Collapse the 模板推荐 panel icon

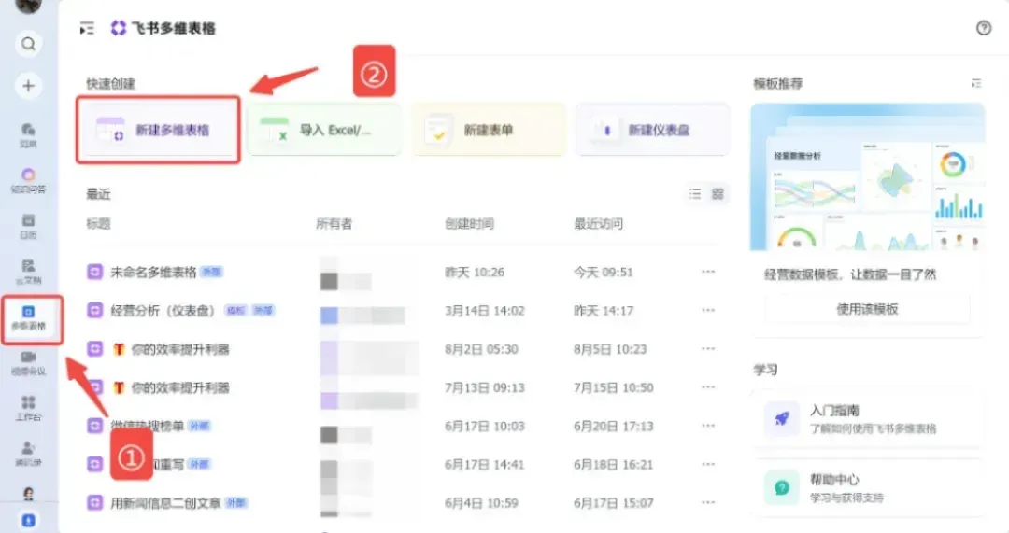[976, 84]
